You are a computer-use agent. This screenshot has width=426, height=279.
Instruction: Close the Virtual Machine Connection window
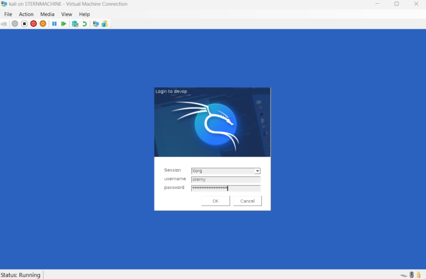point(416,4)
